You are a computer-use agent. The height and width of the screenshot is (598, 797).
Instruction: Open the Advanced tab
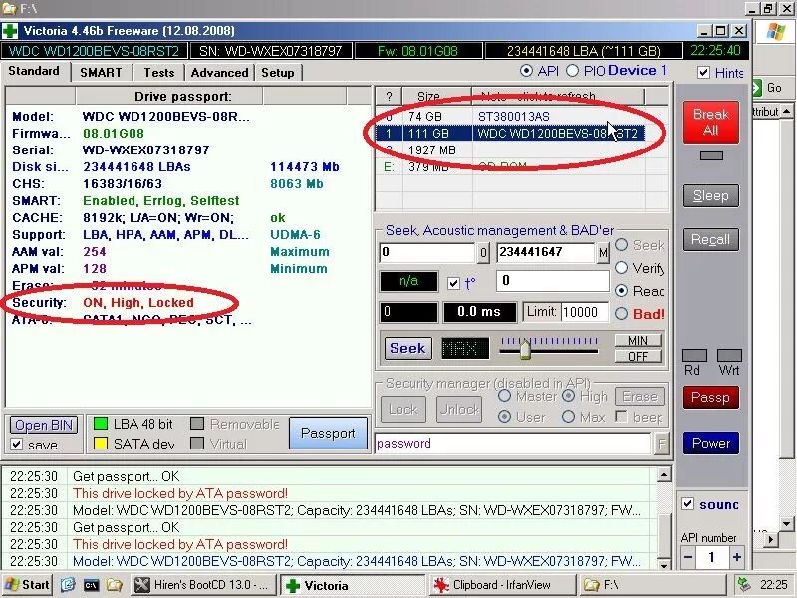click(219, 72)
